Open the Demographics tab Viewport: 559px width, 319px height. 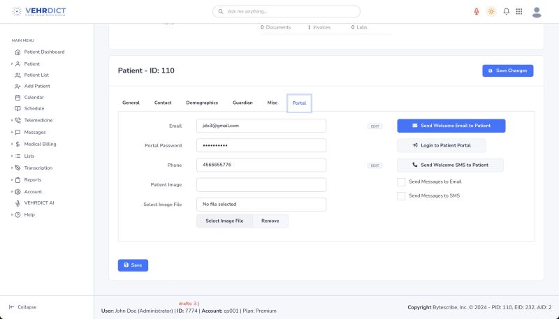202,103
